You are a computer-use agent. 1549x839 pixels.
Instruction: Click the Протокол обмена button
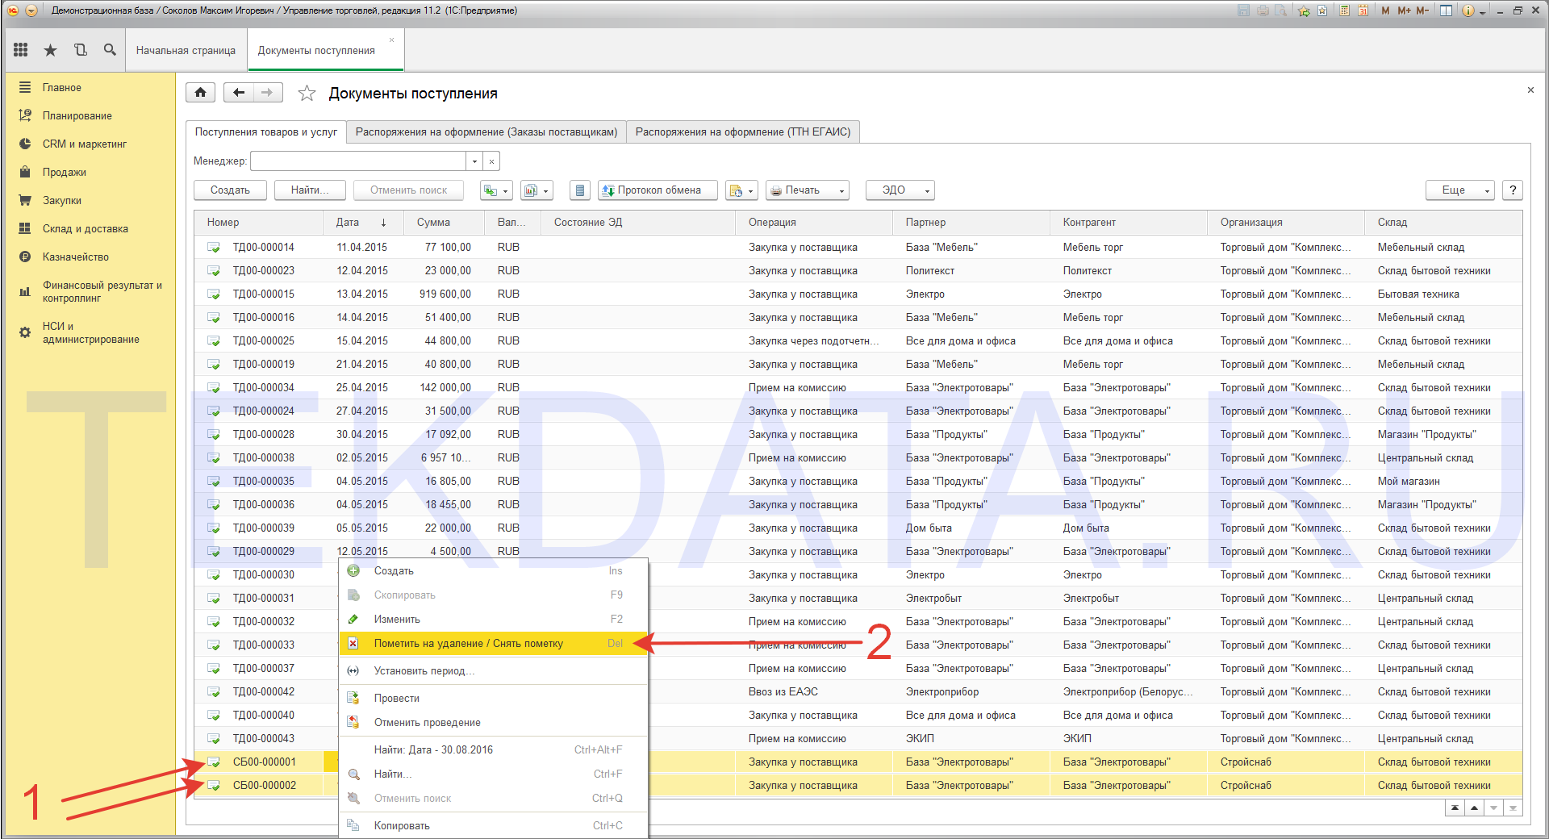658,190
